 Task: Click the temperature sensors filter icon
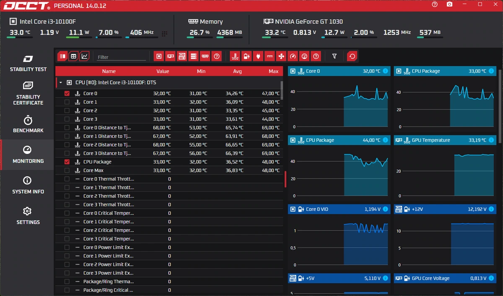pos(235,56)
